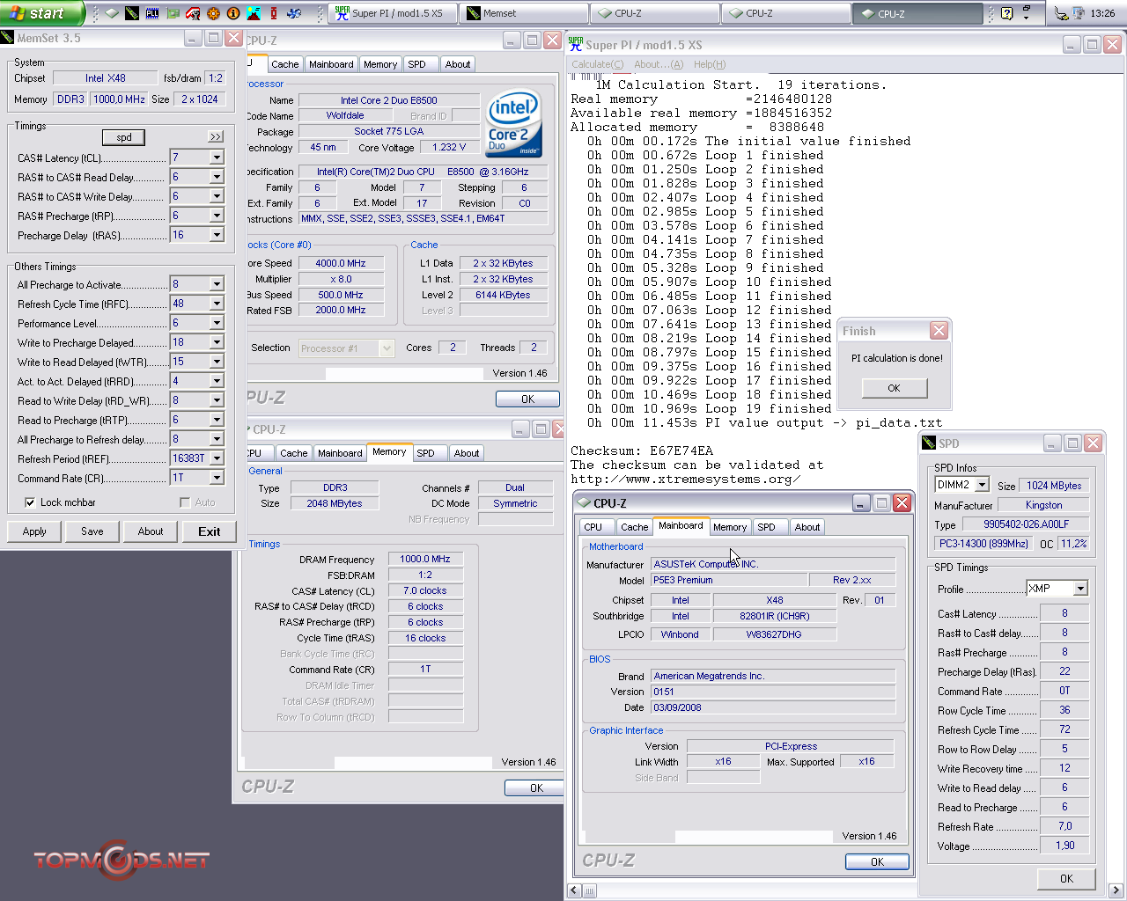Click the Super PI horizontal scrollbar right arrow
Viewport: 1127px width, 901px height.
[1116, 891]
